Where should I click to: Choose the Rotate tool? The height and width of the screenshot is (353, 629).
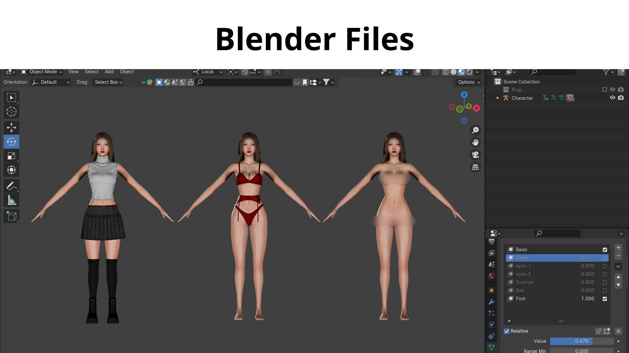pyautogui.click(x=11, y=142)
